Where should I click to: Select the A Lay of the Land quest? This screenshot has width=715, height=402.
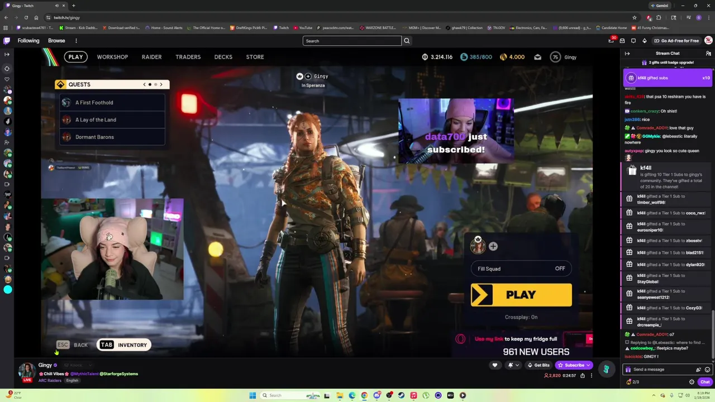point(112,120)
